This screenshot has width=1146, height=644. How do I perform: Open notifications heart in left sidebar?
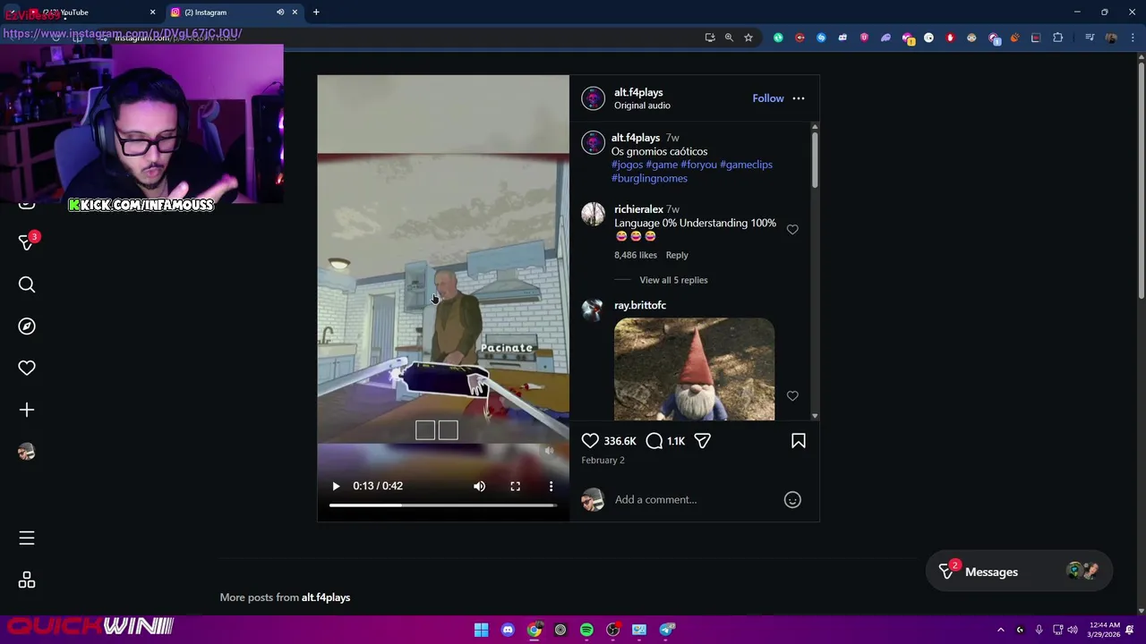(x=27, y=368)
